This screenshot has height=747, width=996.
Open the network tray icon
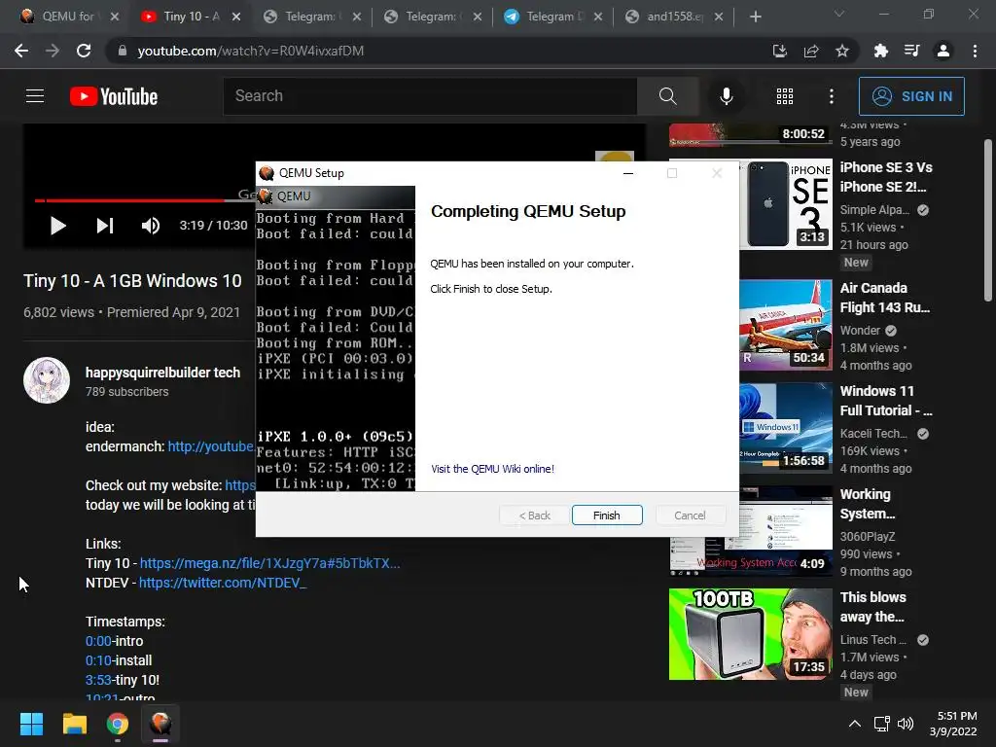[x=881, y=724]
